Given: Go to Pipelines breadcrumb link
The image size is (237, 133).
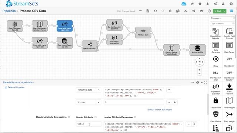Looking at the screenshot, I should click(x=9, y=11).
